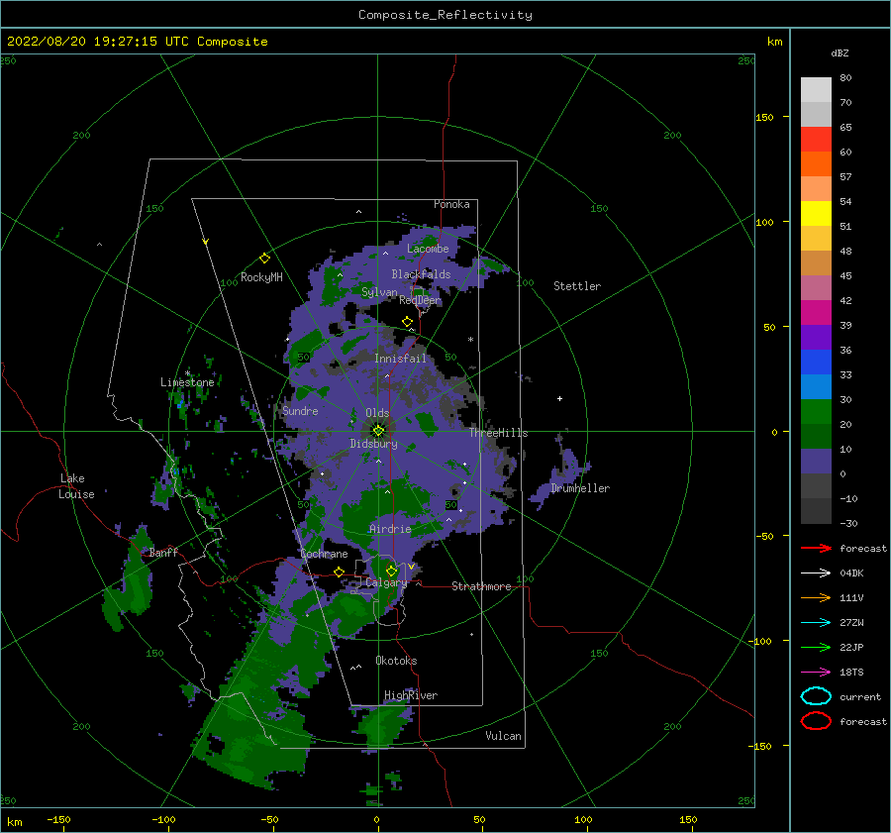891x833 pixels.
Task: Click the green 22JP arrow in legend
Action: pyautogui.click(x=816, y=647)
